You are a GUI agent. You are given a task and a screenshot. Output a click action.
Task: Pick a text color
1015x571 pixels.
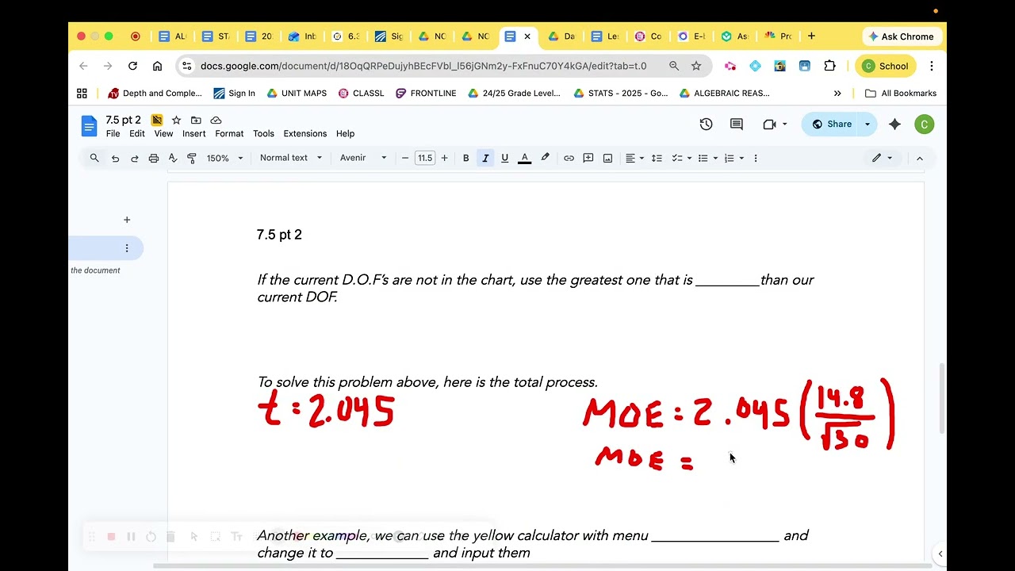click(x=524, y=158)
